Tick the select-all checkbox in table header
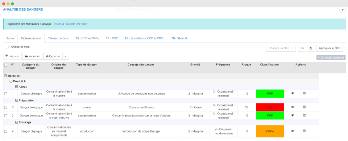The image size is (348, 141). tap(5, 65)
